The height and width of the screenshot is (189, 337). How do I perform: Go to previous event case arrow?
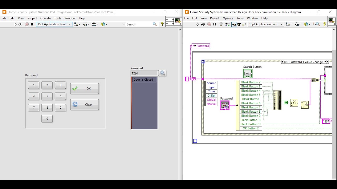click(282, 62)
